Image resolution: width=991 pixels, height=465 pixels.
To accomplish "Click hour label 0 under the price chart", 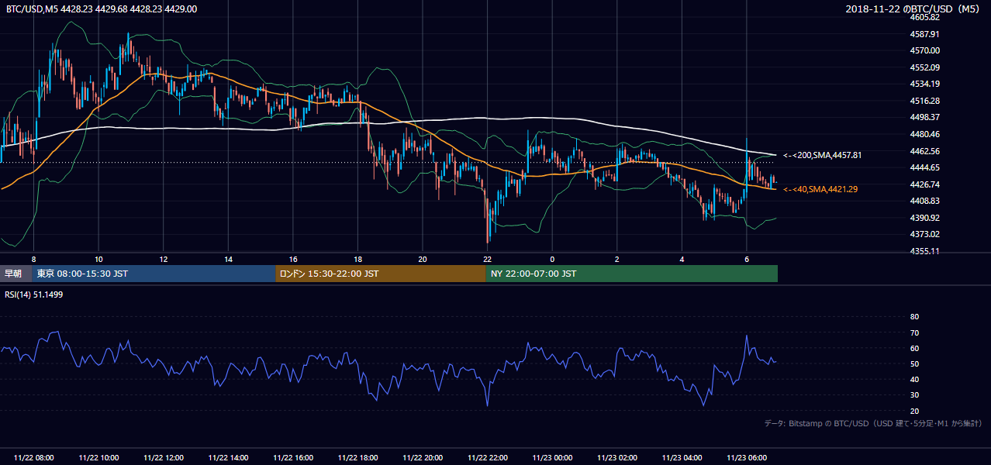I will (552, 259).
